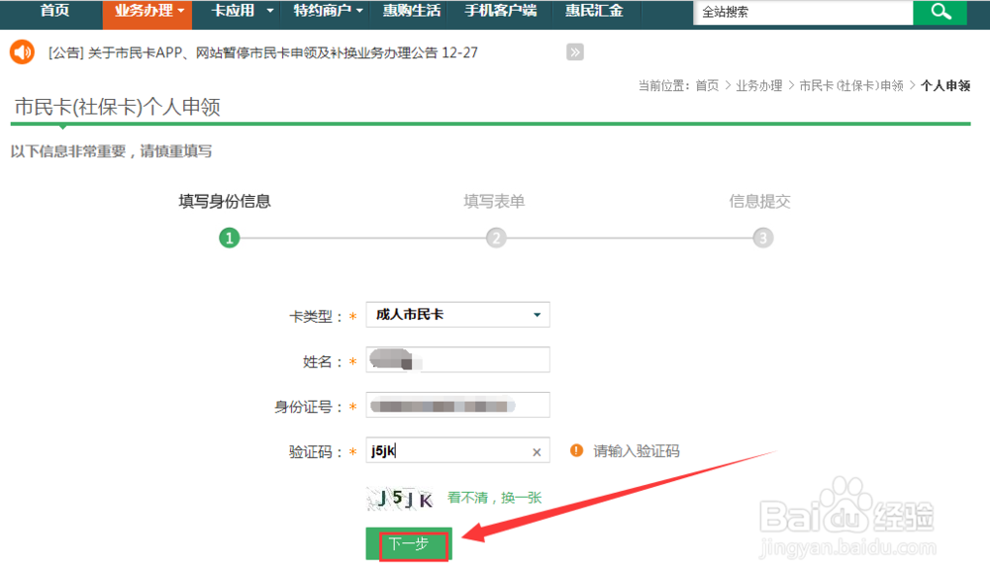Click the 填写表单 step label

coord(494,201)
